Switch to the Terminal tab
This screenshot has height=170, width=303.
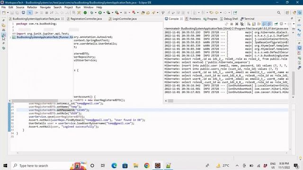pyautogui.click(x=247, y=19)
